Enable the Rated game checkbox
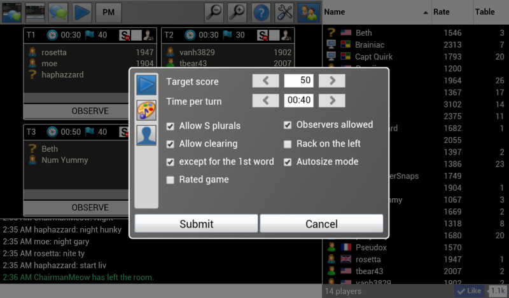509x298 pixels. (170, 180)
